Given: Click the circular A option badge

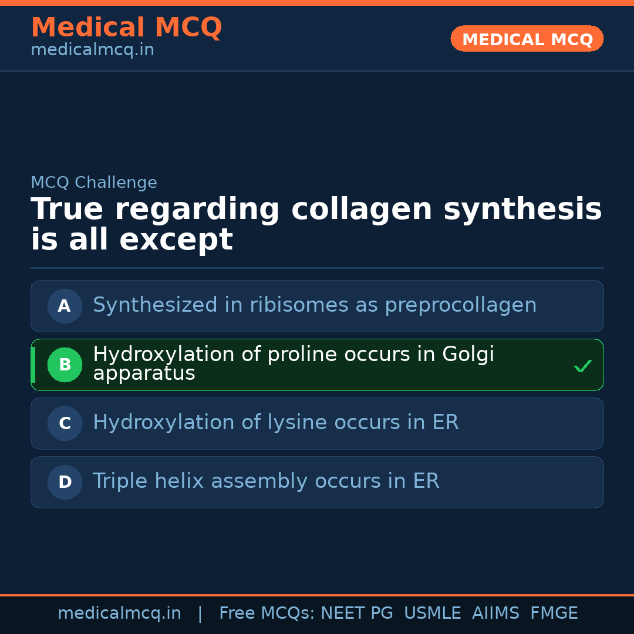Looking at the screenshot, I should click(x=65, y=306).
